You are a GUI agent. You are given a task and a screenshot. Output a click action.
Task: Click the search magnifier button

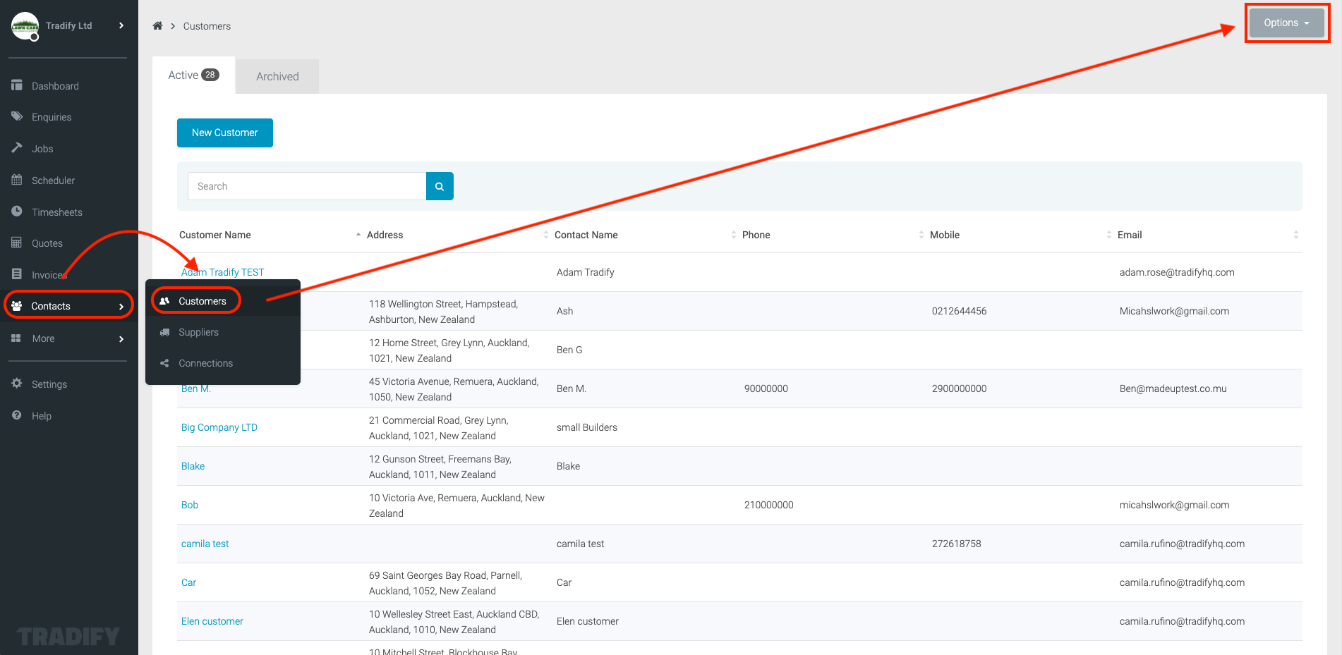coord(440,186)
